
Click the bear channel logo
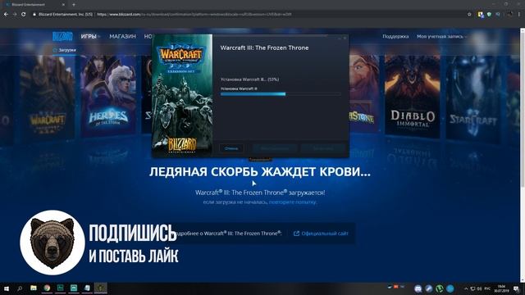(52, 243)
